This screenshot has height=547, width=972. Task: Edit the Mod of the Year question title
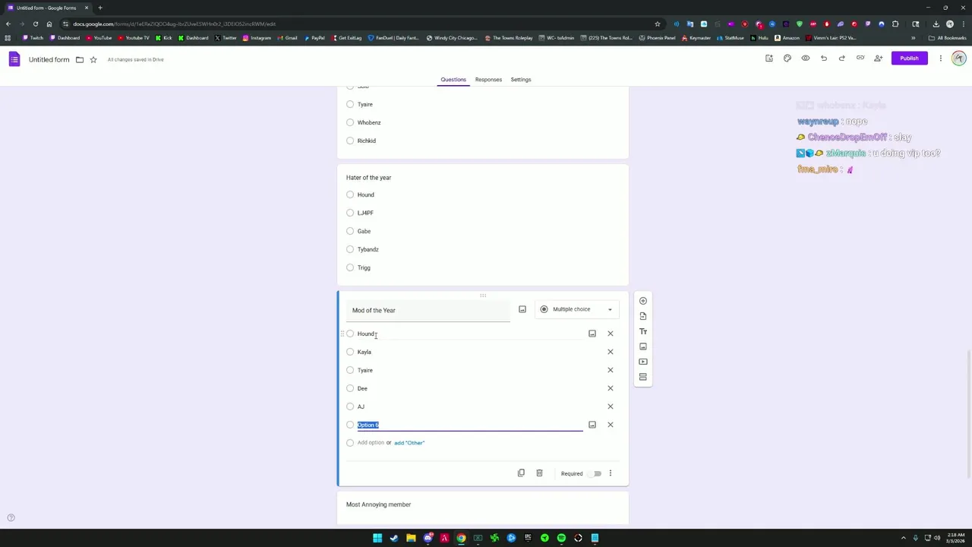coord(428,310)
